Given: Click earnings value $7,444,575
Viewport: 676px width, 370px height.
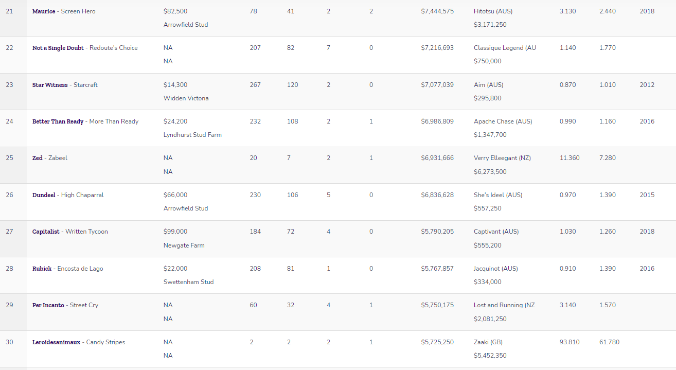Looking at the screenshot, I should [x=437, y=11].
